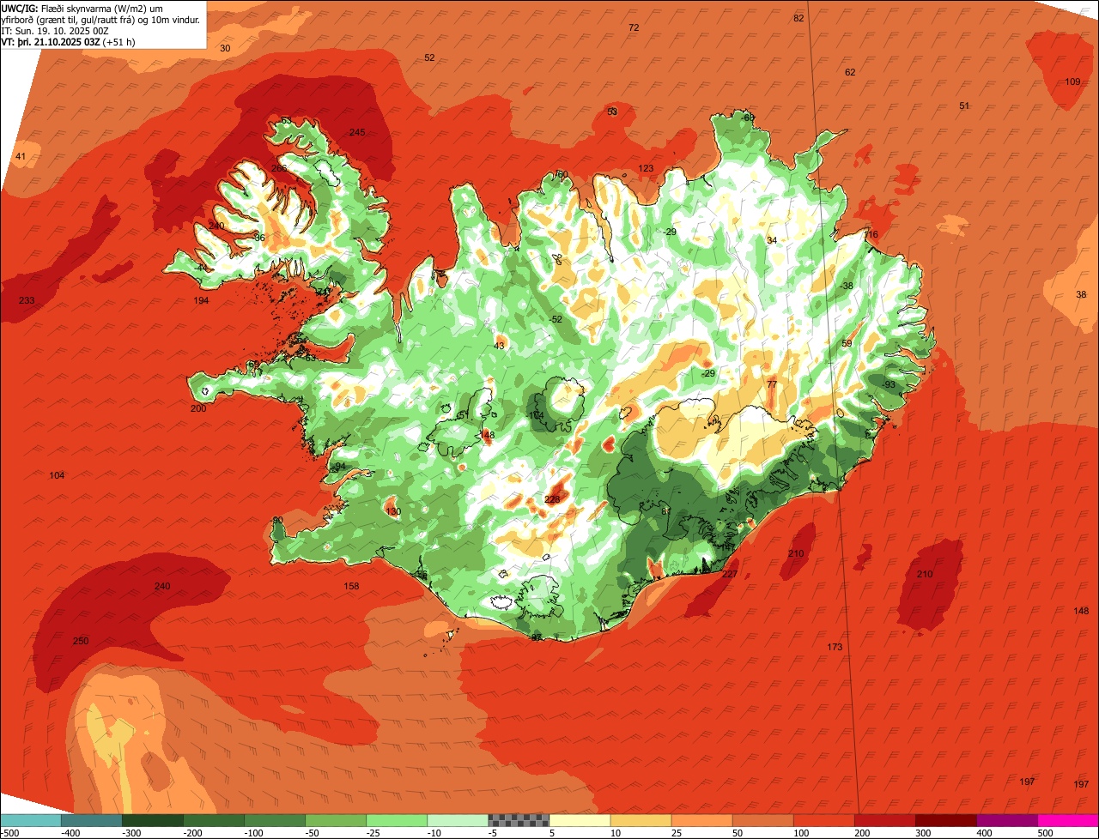1099x839 pixels.
Task: Select the darkest green -300 to -200 swatch
Action: pos(153,820)
